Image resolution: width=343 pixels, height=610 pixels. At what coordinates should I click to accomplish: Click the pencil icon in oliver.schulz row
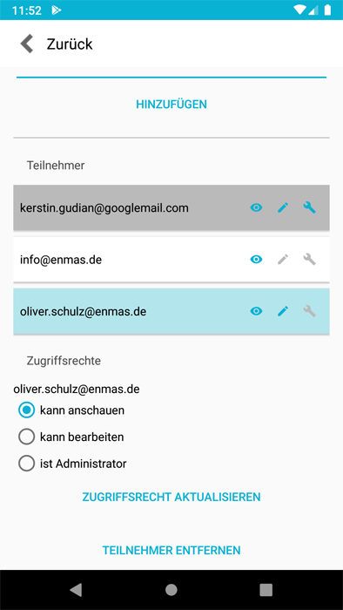[x=283, y=311]
